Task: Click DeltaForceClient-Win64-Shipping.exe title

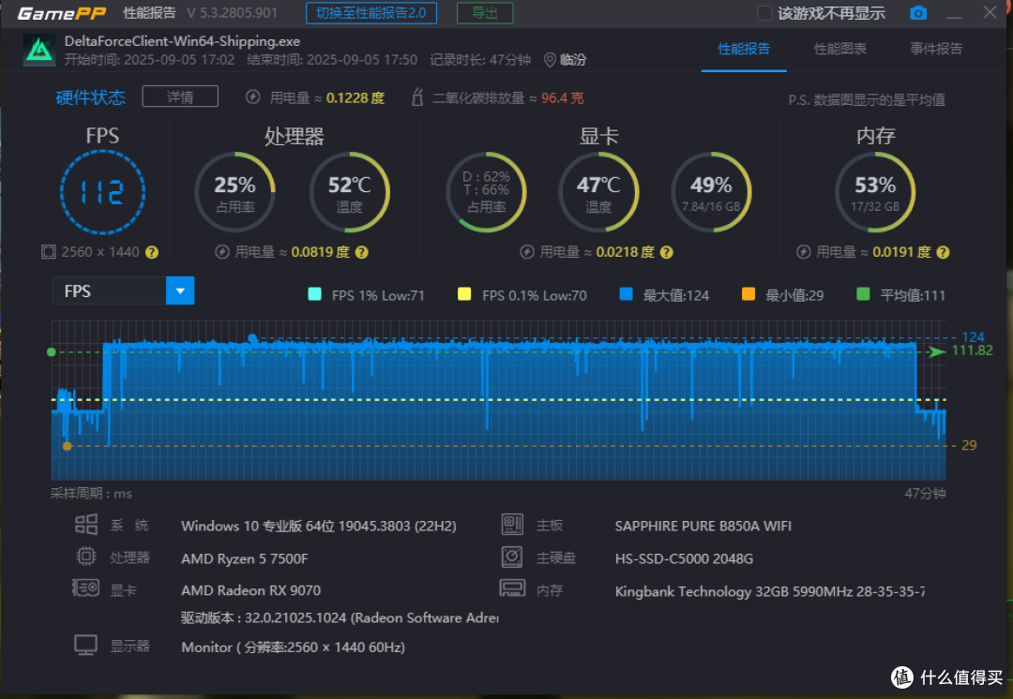Action: pyautogui.click(x=182, y=41)
